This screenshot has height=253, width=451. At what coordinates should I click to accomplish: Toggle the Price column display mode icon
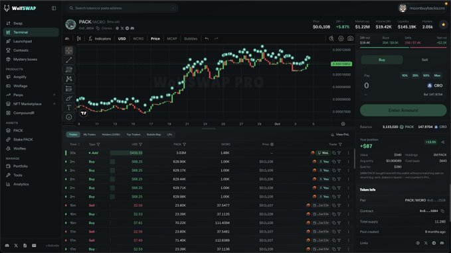272,144
